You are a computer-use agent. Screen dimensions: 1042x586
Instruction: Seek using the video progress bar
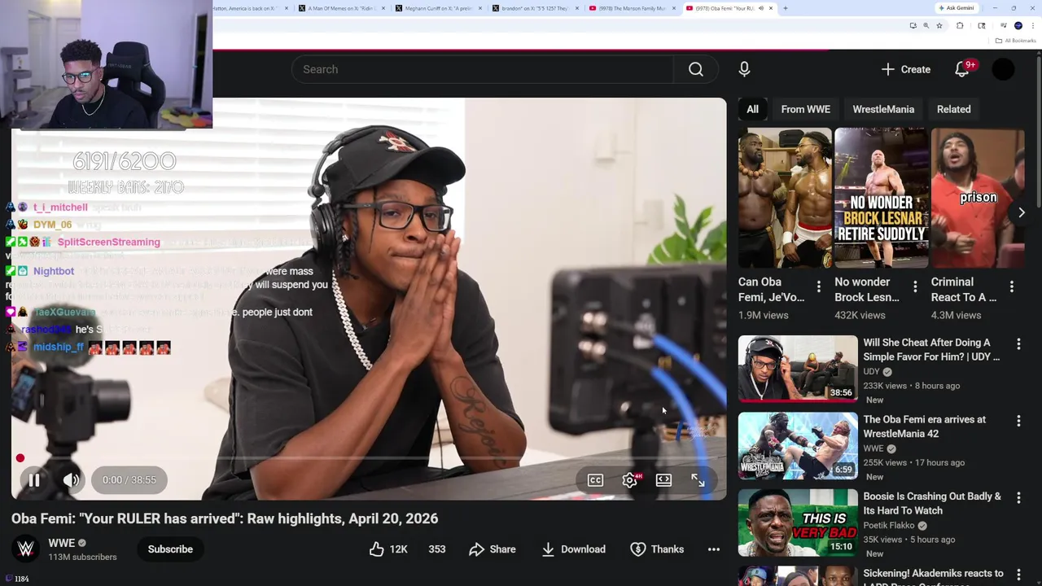pyautogui.click(x=368, y=458)
